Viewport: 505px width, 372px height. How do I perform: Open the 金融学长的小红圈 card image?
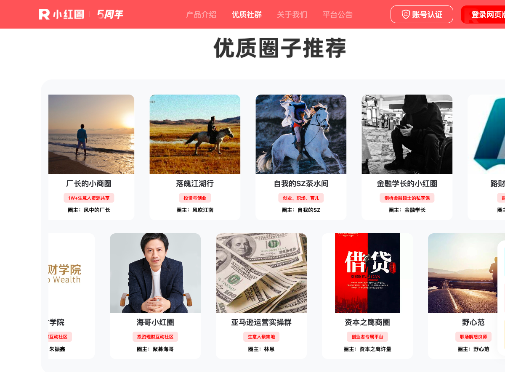point(407,134)
